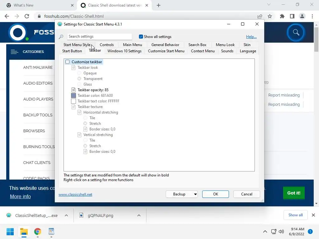This screenshot has height=239, width=319.
Task: Open Chrome three-dot menu
Action: click(x=312, y=16)
